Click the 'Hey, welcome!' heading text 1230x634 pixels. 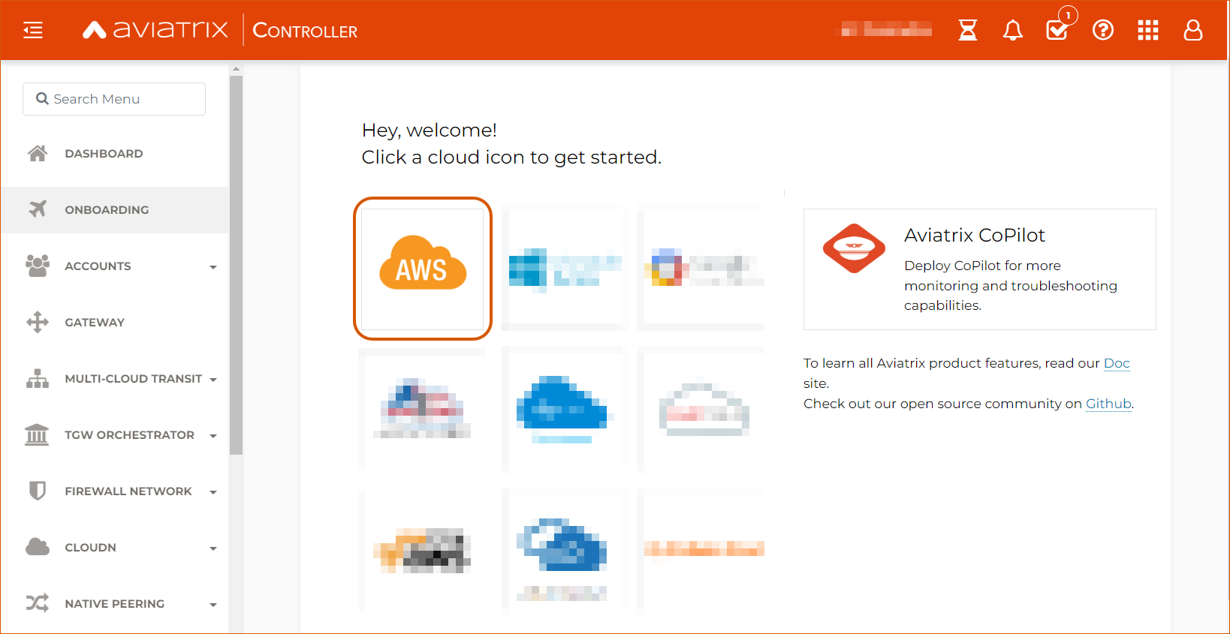[x=430, y=130]
